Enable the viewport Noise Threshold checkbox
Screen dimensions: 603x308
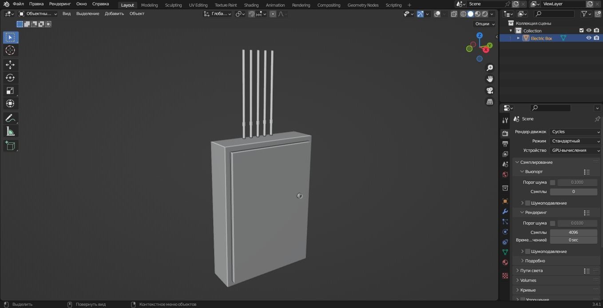[552, 182]
